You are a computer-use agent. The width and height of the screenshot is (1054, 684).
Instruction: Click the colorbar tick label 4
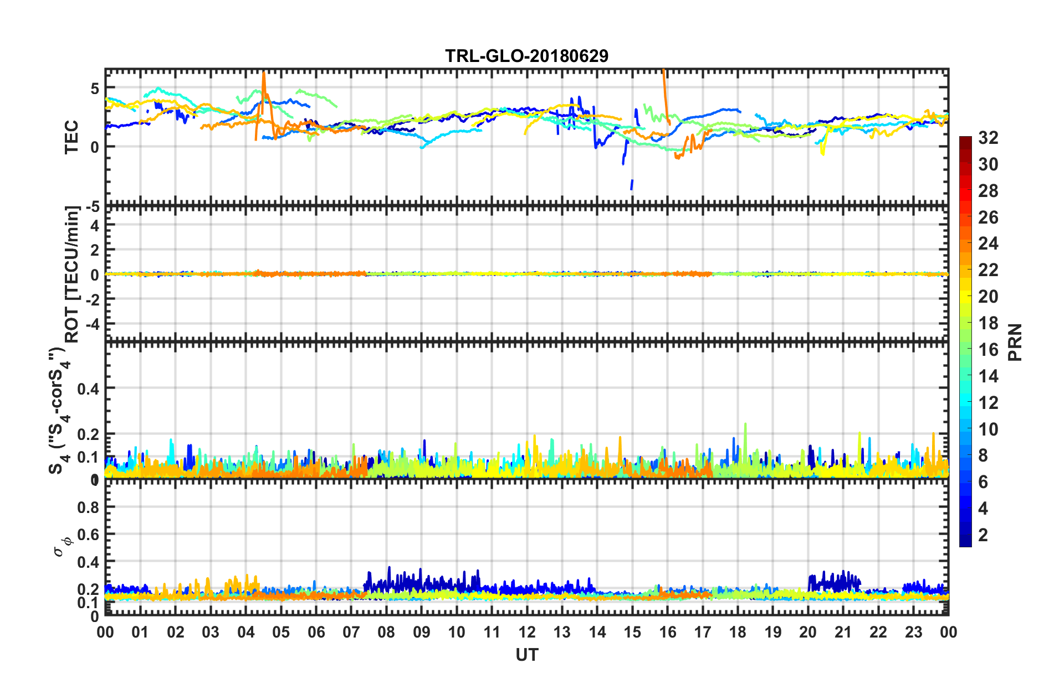[983, 509]
